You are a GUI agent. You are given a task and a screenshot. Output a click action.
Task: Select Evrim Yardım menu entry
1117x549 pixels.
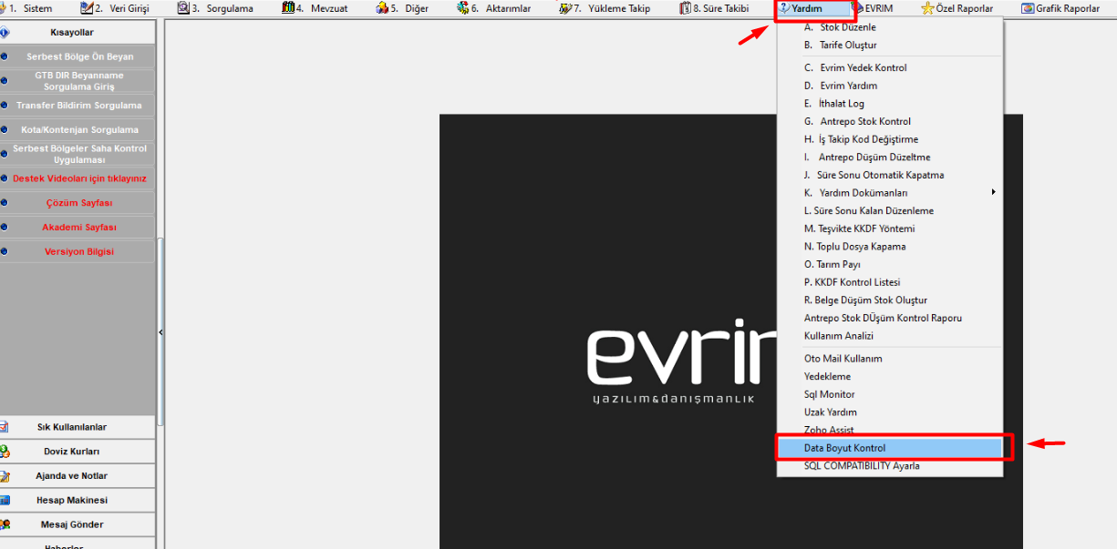point(890,86)
